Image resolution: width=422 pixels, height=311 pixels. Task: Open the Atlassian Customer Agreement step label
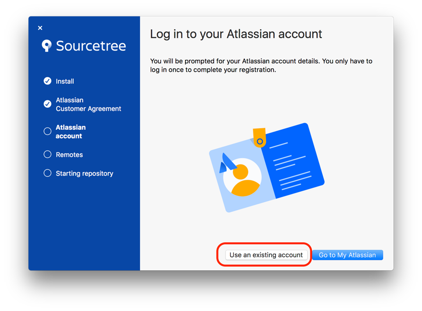(x=88, y=104)
